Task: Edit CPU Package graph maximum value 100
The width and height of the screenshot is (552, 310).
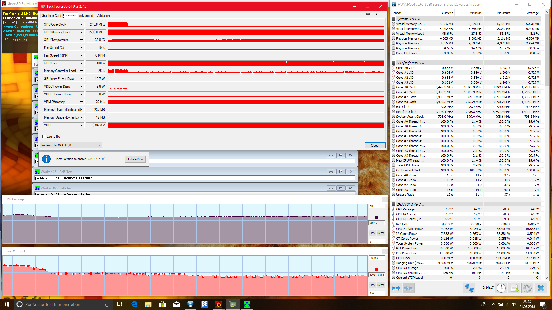Action: [377, 206]
